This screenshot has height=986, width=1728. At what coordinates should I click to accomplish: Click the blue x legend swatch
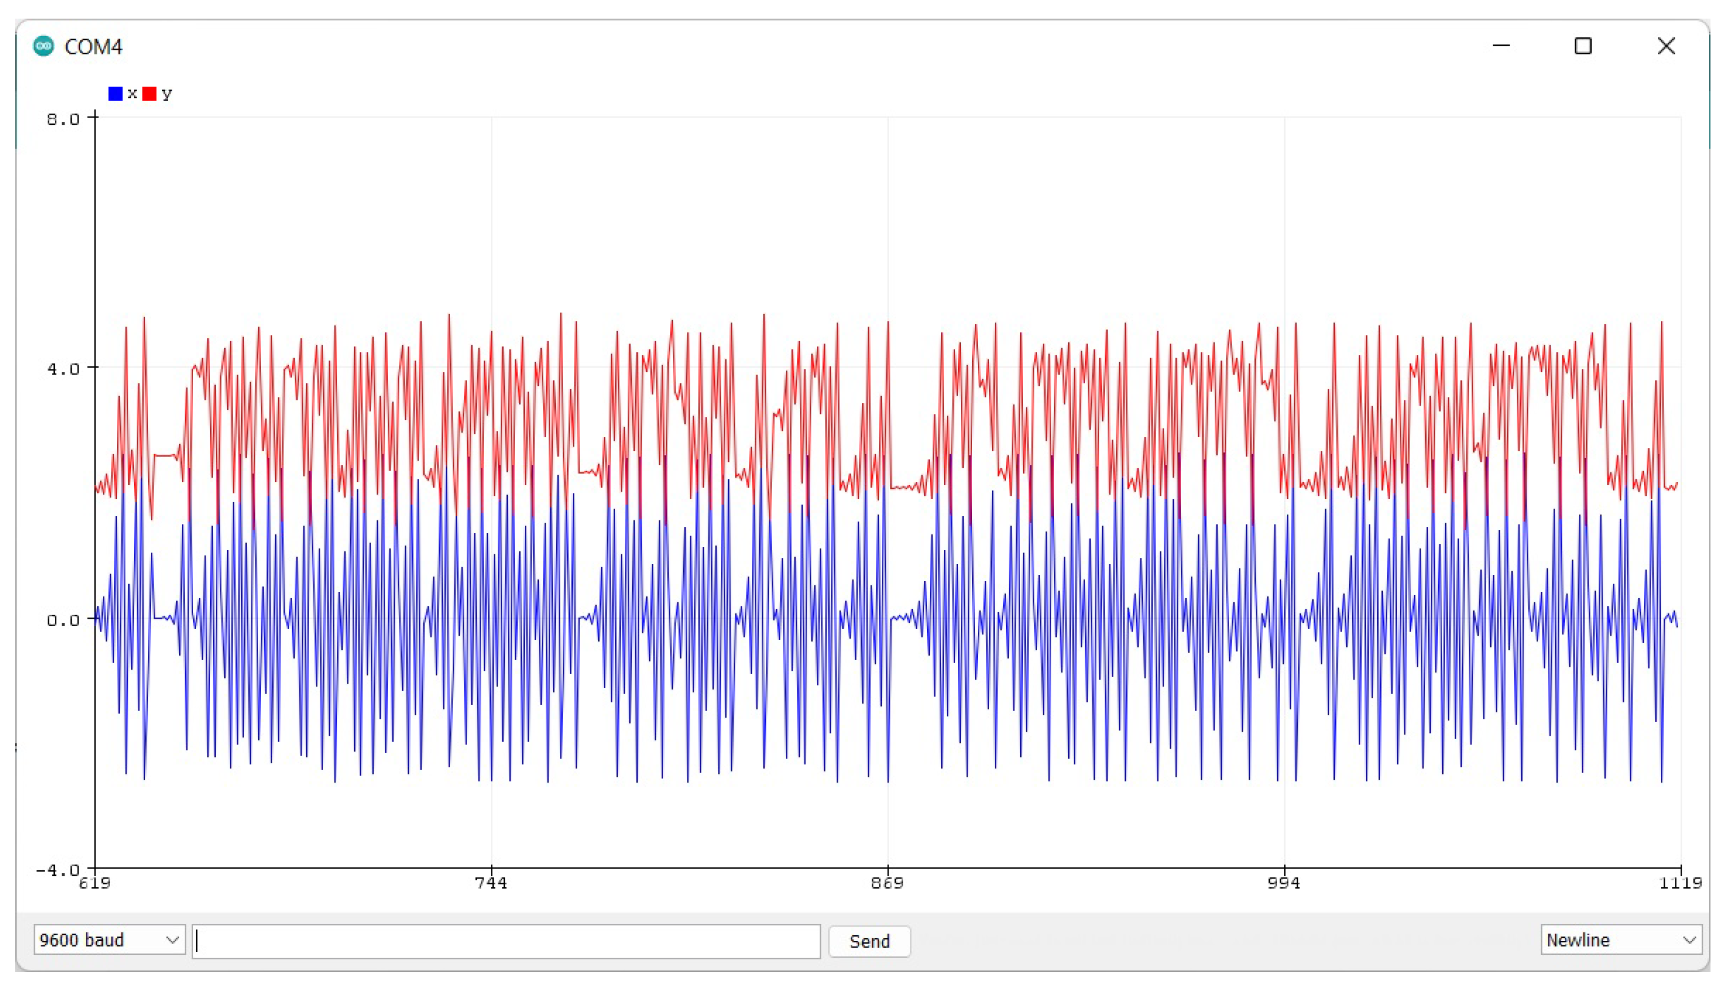[116, 93]
